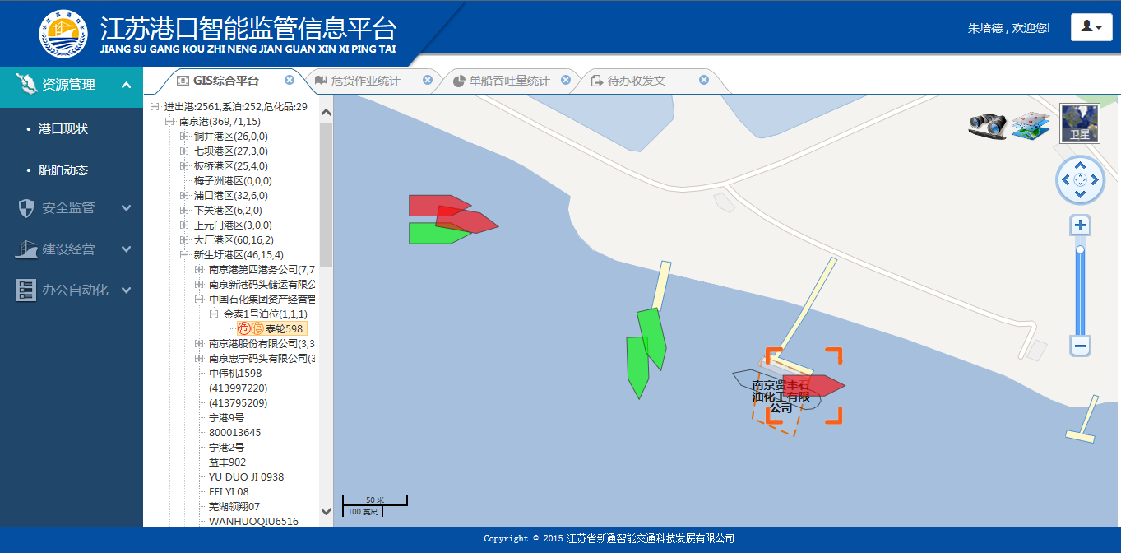Select the 泰轮598 ship in tree
1121x553 pixels.
point(284,328)
